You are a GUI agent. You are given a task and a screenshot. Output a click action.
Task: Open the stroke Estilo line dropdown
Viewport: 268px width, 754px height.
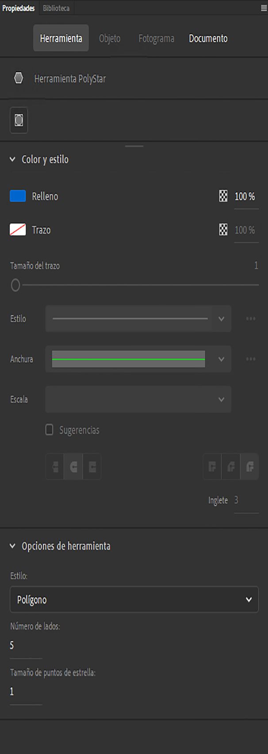point(138,319)
